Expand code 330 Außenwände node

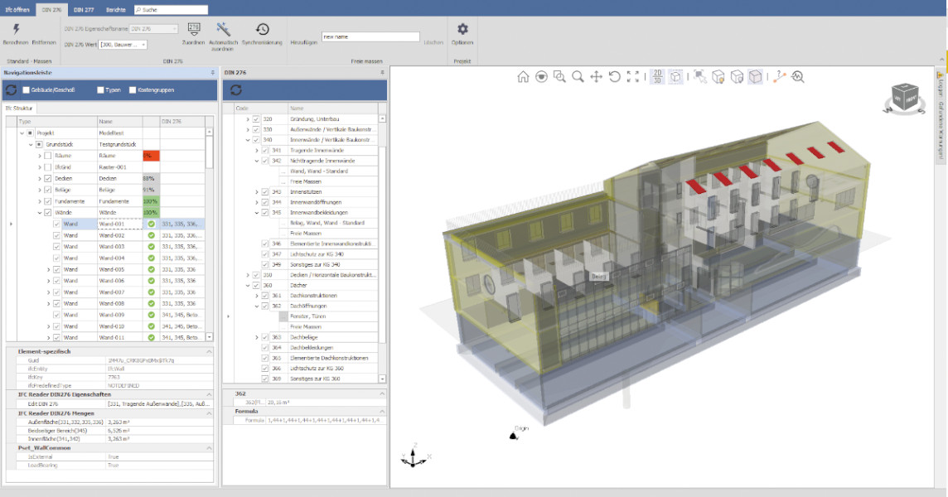click(x=248, y=129)
